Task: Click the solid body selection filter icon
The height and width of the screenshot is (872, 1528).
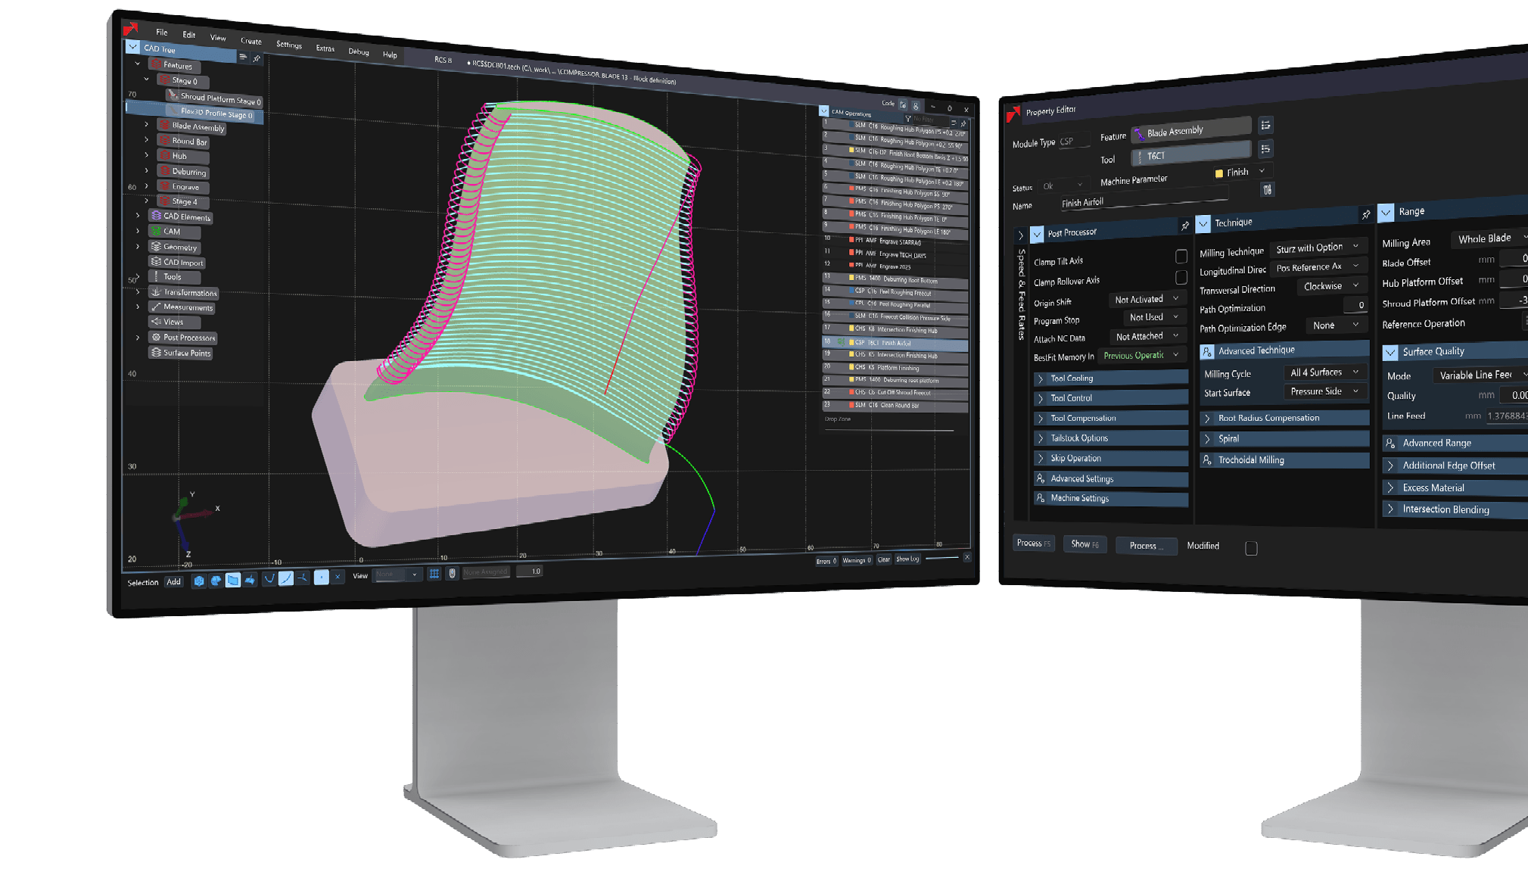Action: pos(199,581)
